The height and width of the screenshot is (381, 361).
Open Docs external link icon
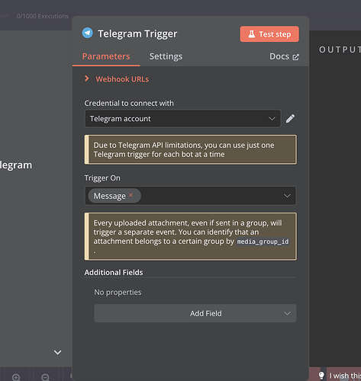[295, 57]
